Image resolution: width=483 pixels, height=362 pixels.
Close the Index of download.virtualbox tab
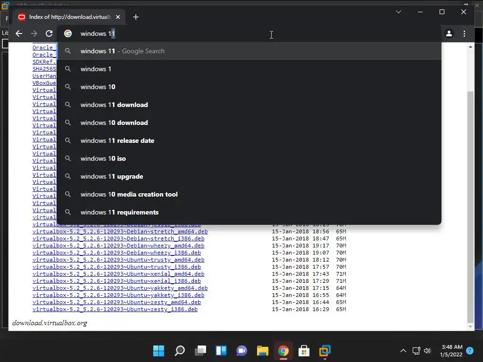(x=117, y=17)
